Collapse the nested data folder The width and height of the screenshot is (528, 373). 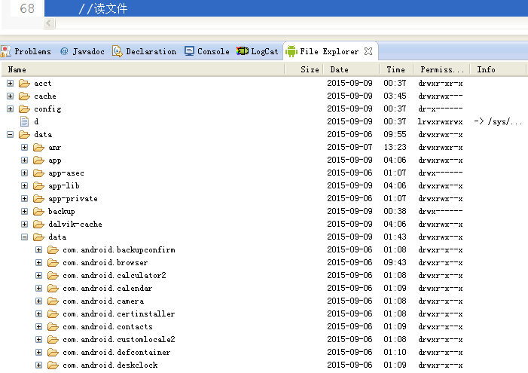(24, 237)
